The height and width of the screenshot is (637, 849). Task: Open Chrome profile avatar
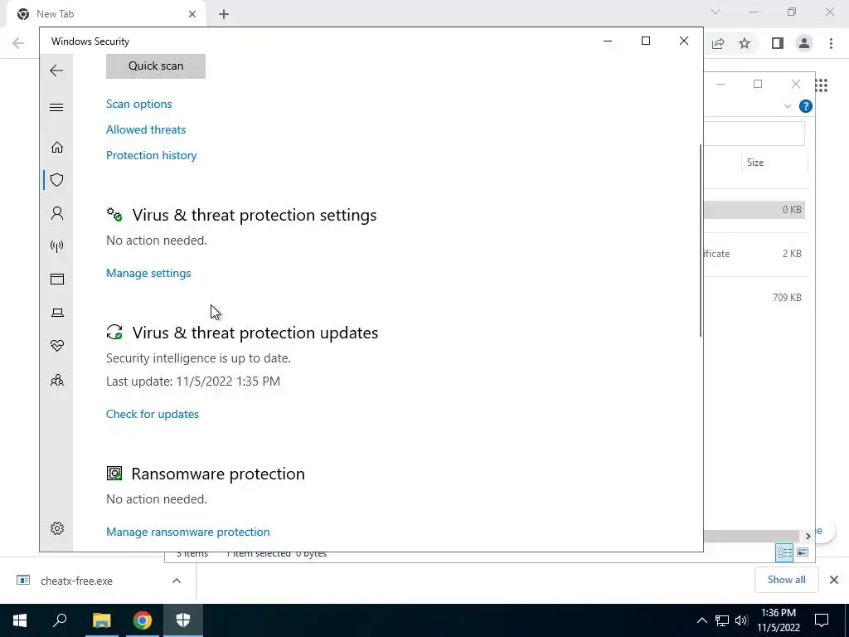tap(804, 43)
